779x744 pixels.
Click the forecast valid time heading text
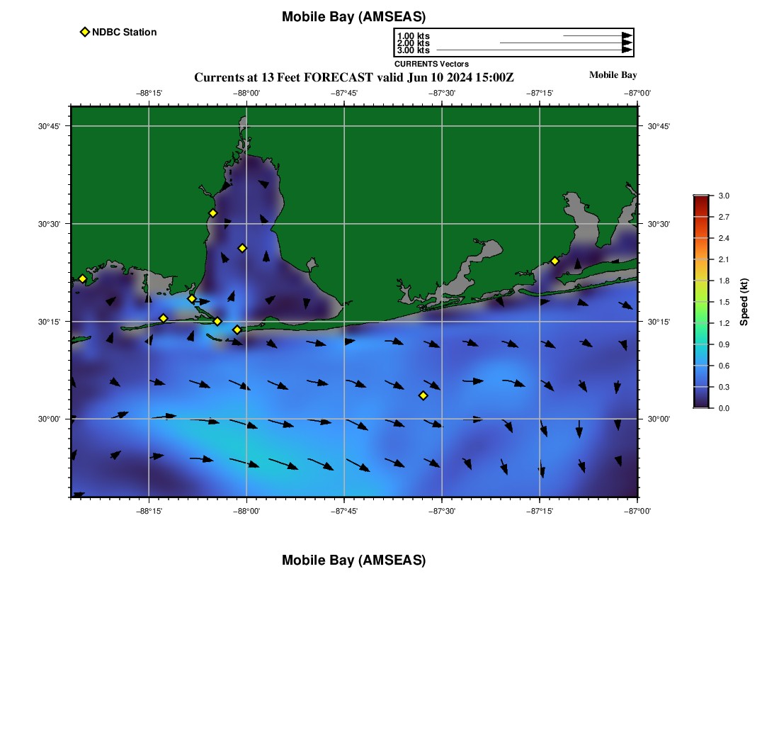353,77
